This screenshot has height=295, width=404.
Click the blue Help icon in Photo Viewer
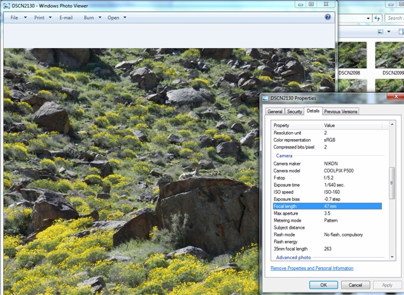click(328, 18)
